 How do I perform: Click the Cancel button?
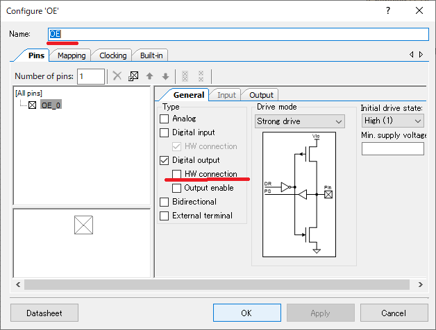click(394, 313)
